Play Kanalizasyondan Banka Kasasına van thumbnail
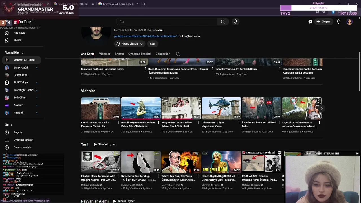Image resolution: width=361 pixels, height=203 pixels. point(101,108)
